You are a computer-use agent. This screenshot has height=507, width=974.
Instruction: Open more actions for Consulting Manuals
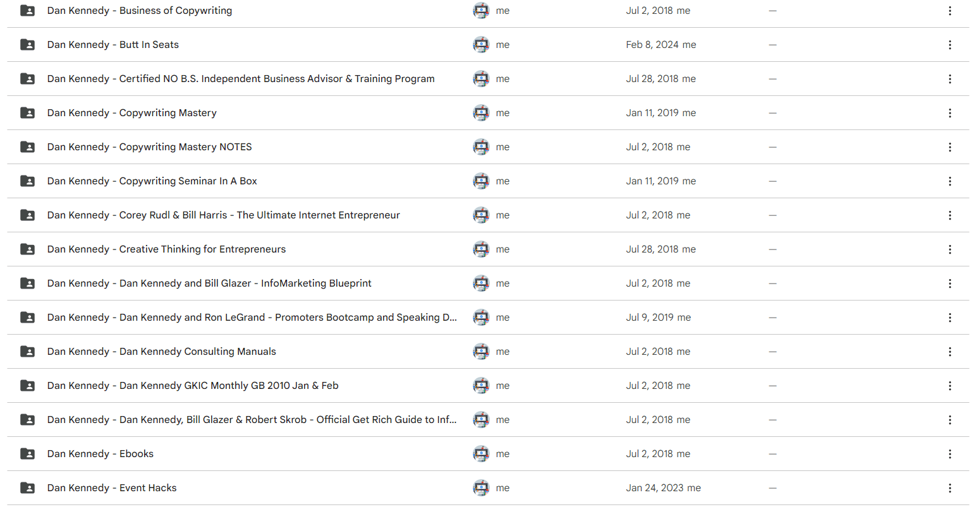tap(949, 352)
